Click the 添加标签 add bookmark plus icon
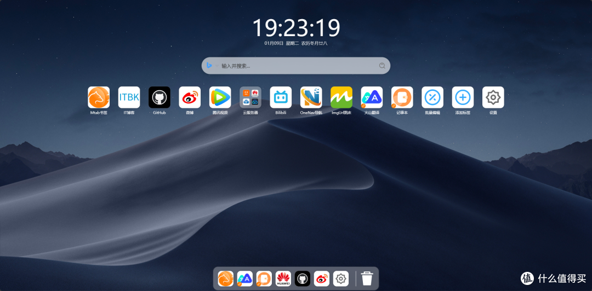Viewport: 592px width, 291px height. 463,97
